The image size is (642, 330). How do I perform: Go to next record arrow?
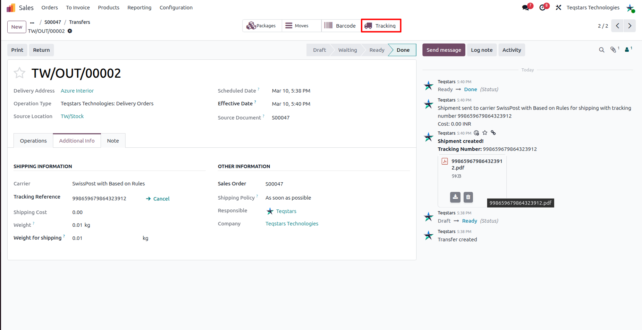(x=630, y=26)
